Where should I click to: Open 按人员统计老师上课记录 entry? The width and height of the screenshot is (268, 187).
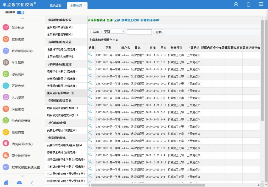click(66, 174)
